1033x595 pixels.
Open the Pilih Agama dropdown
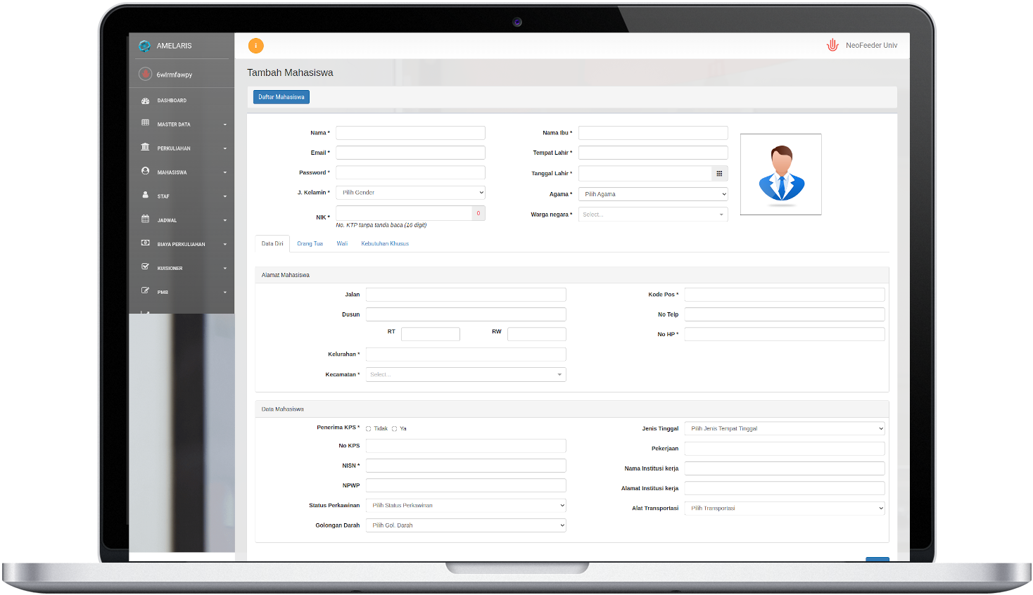click(653, 194)
